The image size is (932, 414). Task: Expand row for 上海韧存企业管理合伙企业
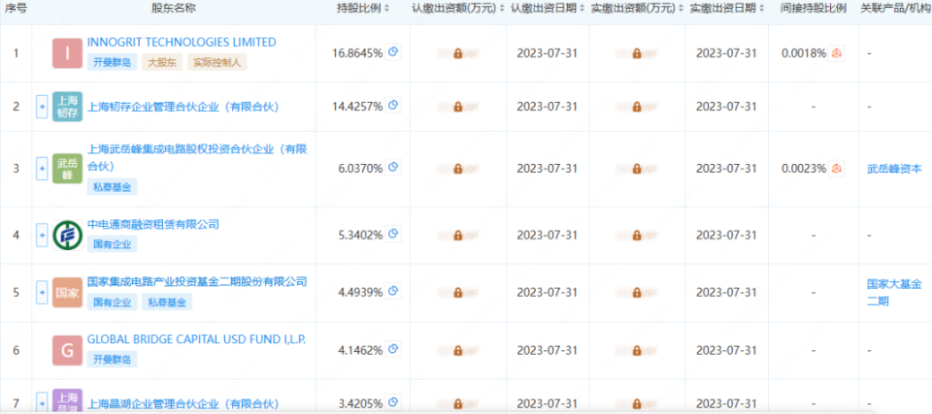[x=42, y=107]
